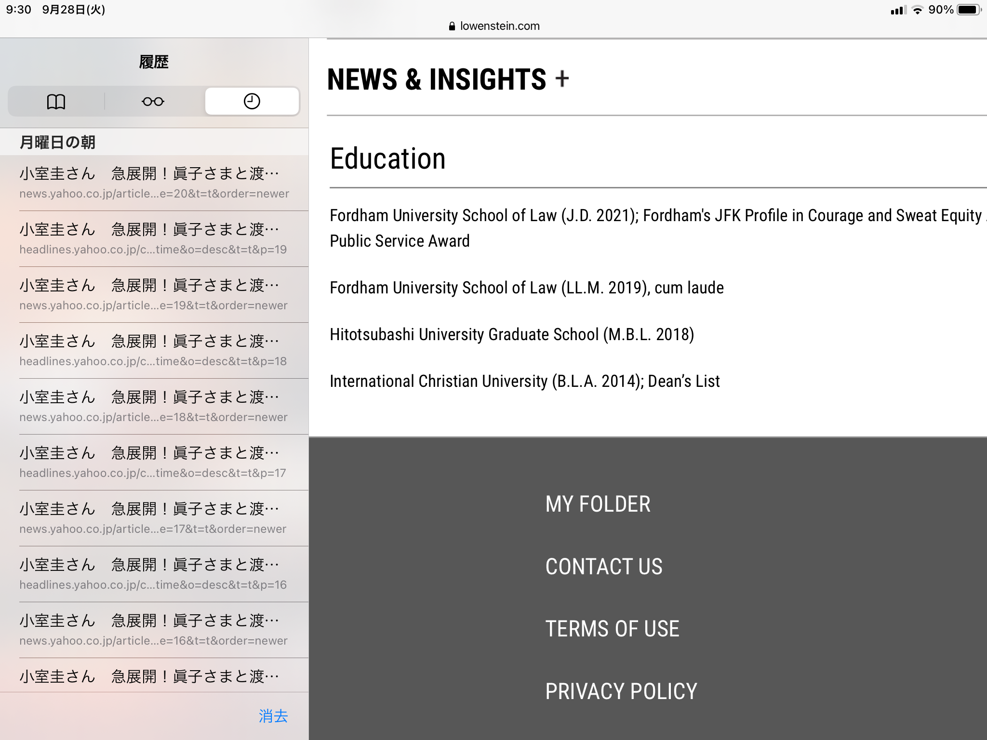Image resolution: width=987 pixels, height=740 pixels.
Task: Tap the cellular signal bars icon
Action: (898, 10)
